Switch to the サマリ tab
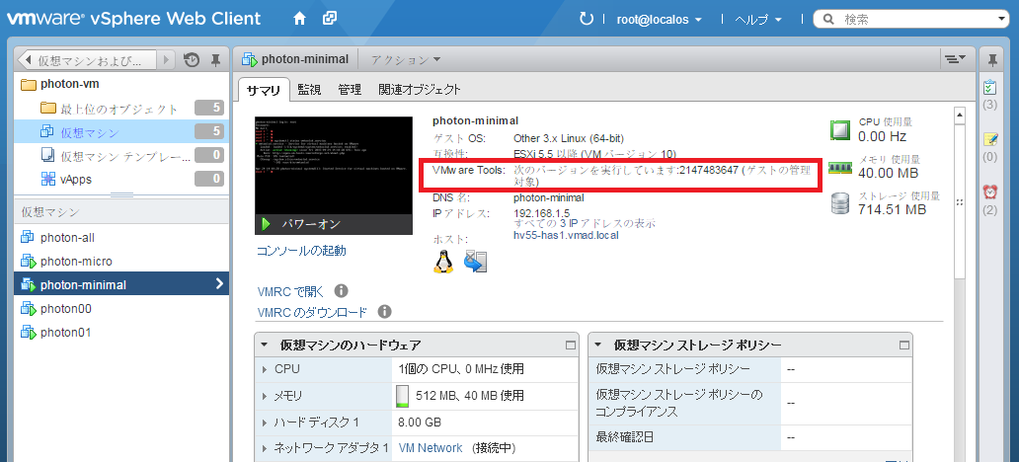Viewport: 1019px width, 462px height. click(264, 90)
